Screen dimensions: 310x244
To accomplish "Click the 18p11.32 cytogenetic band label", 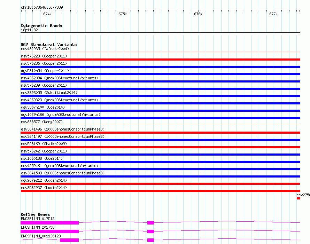I will [x=29, y=30].
